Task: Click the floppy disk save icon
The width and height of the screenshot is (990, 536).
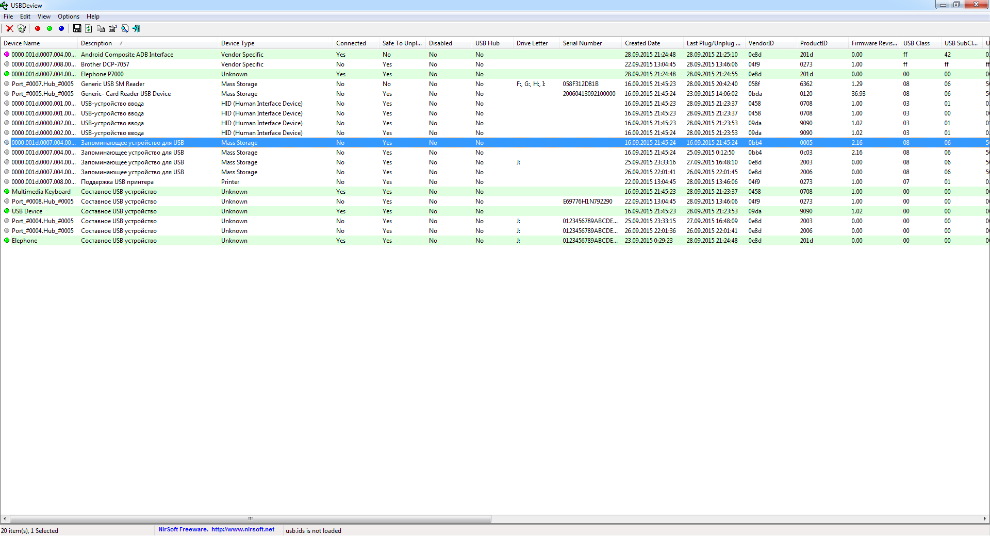Action: 77,29
